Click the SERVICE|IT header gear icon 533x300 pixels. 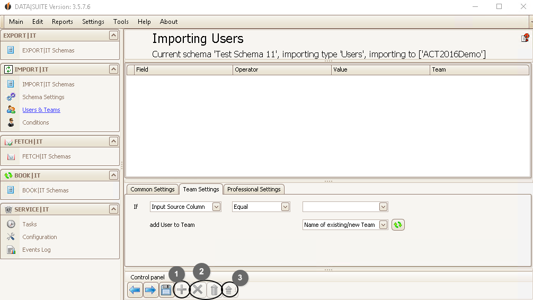point(8,209)
